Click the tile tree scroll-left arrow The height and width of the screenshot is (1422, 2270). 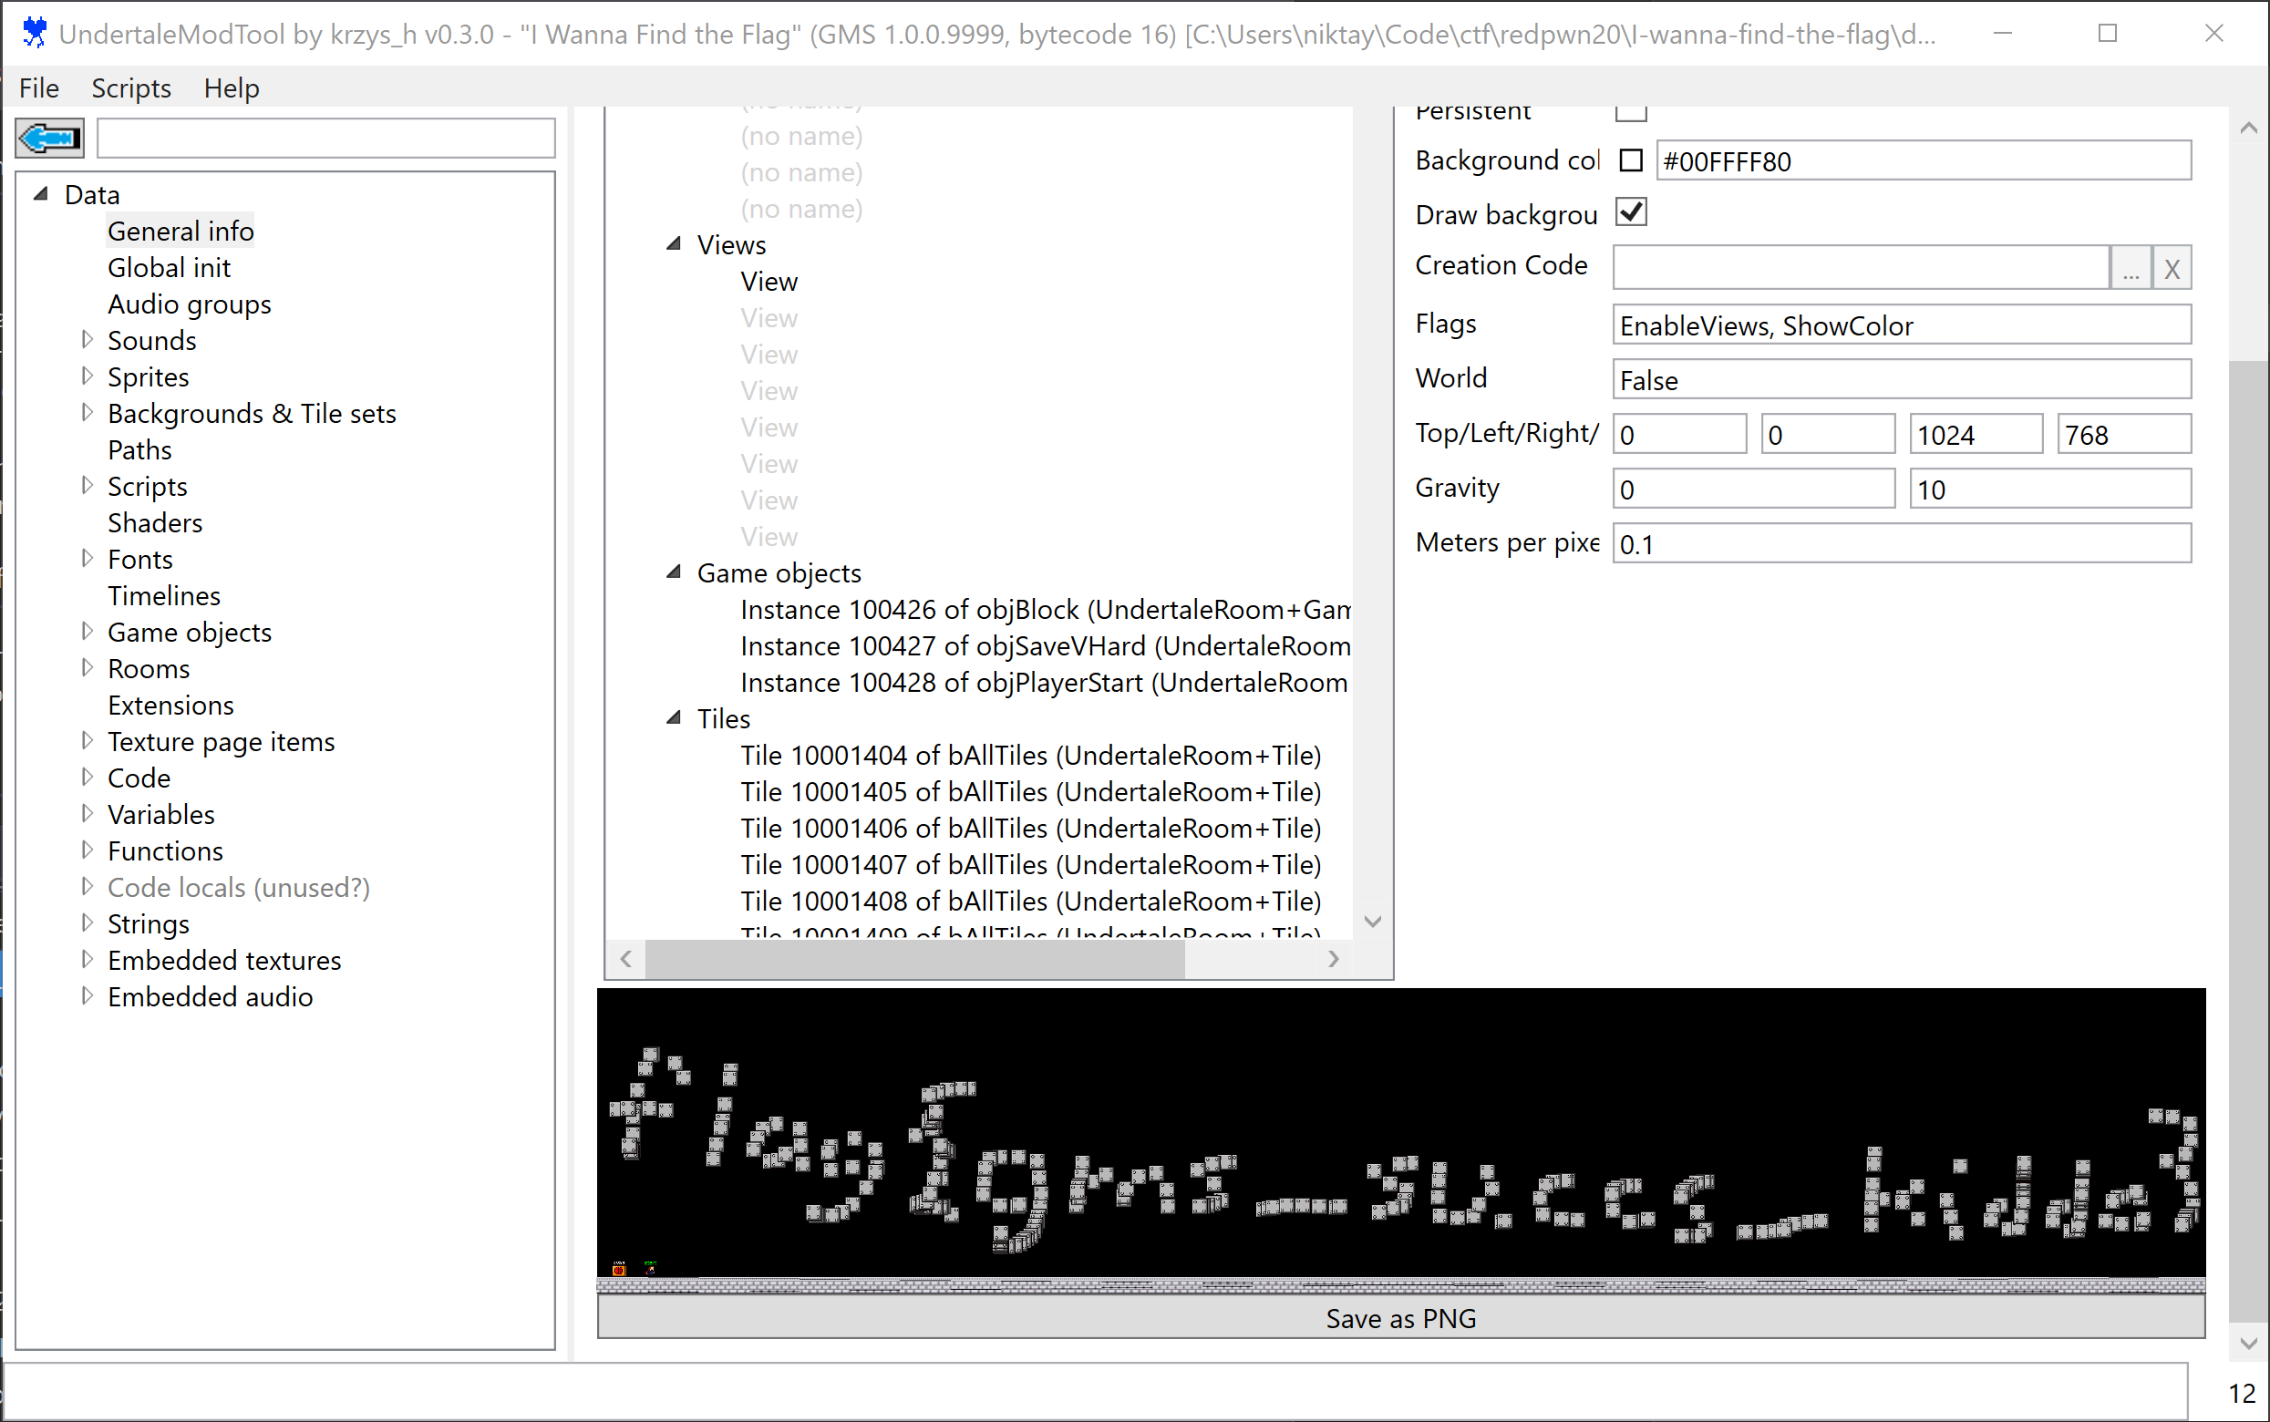point(626,959)
